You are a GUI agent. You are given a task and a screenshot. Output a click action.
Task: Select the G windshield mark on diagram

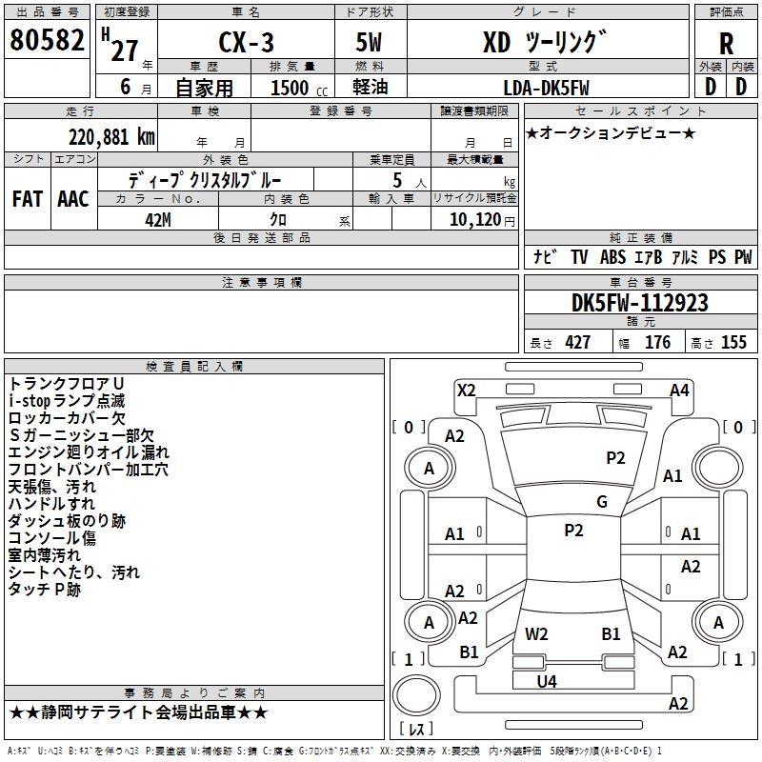point(602,502)
